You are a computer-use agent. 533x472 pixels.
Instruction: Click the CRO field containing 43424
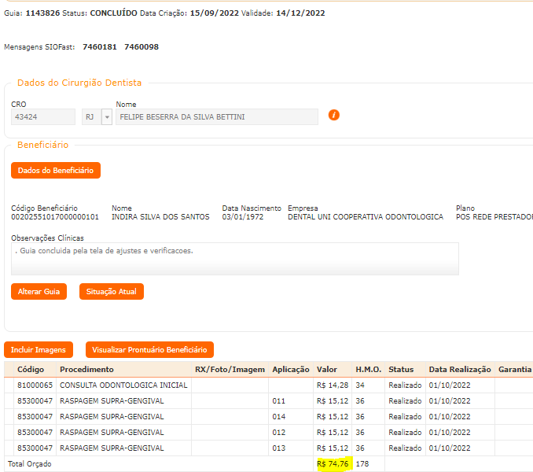[x=43, y=117]
